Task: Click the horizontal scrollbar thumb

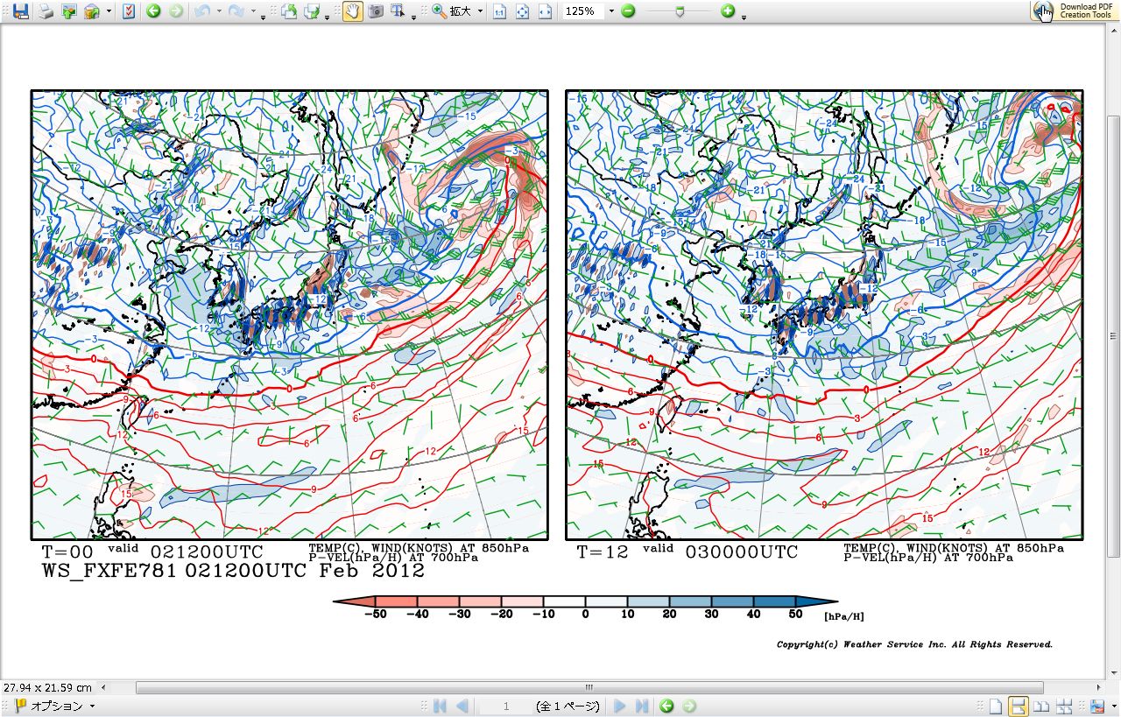Action: coord(589,688)
